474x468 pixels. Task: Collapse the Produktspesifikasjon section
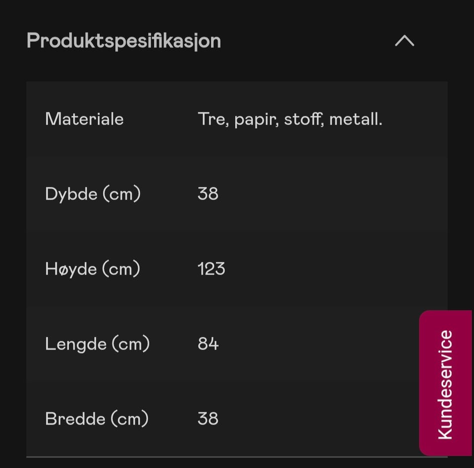coord(404,41)
